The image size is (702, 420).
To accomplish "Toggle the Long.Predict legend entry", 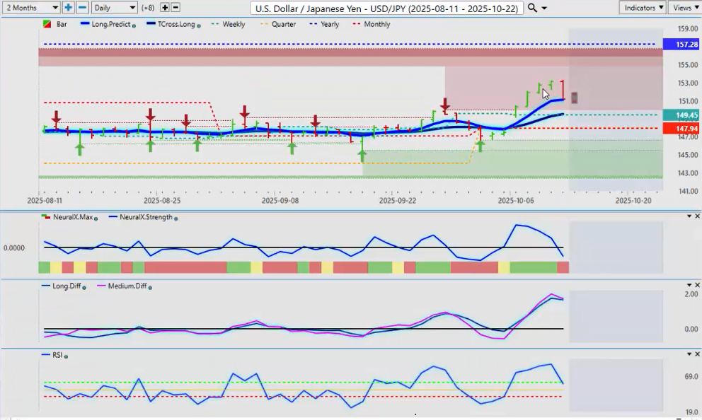I will tap(108, 25).
